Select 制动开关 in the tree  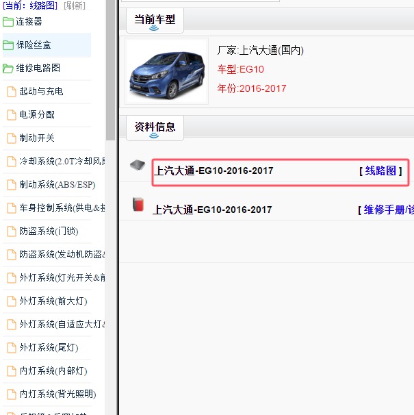click(37, 138)
